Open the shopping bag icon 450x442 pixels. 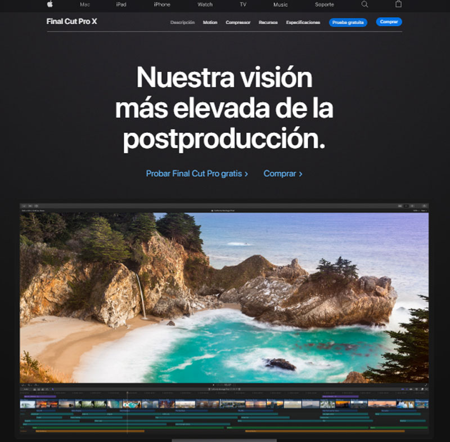[398, 4]
